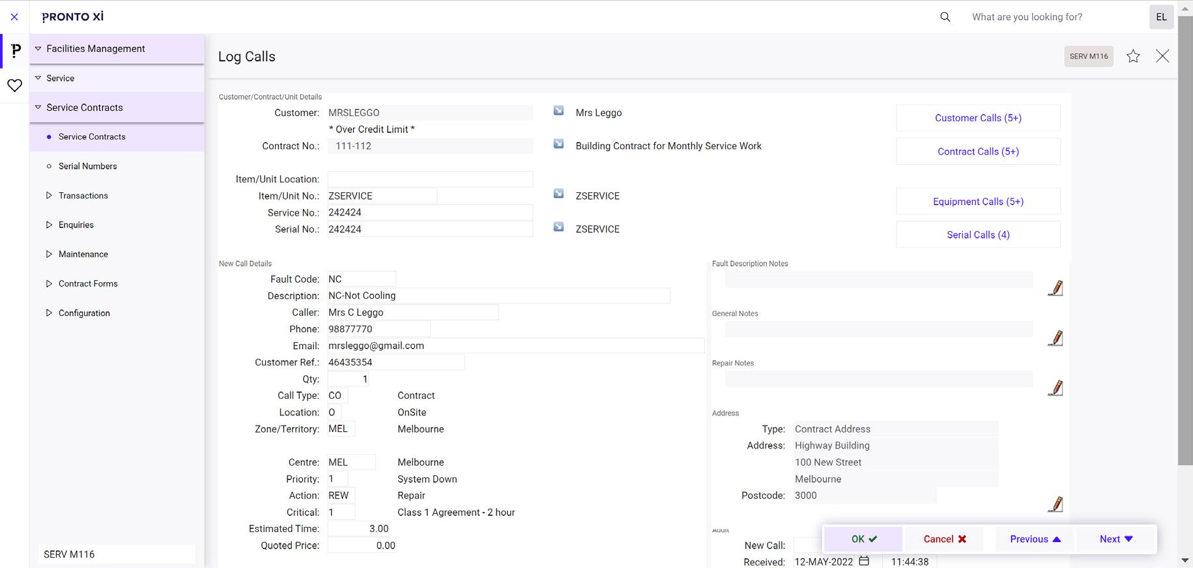This screenshot has width=1193, height=568.
Task: Close the navigation menu with the X icon
Action: pos(14,17)
